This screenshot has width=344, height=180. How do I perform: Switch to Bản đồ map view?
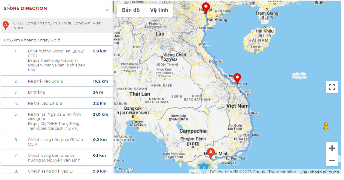click(131, 10)
